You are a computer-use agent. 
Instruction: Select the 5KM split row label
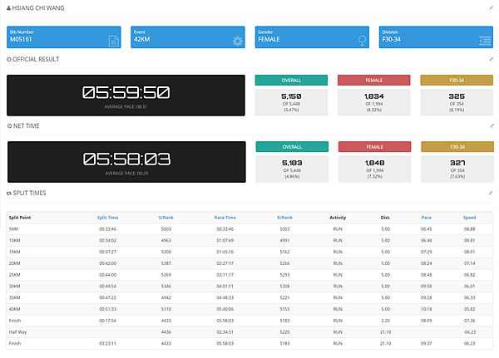click(13, 229)
